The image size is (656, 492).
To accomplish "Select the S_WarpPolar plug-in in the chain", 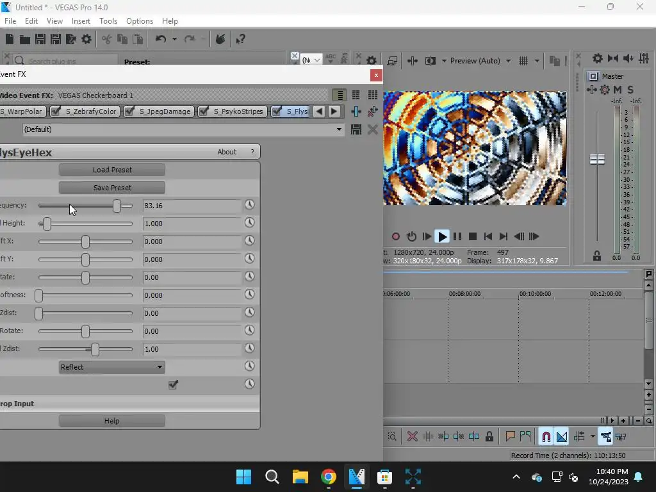I will pos(21,111).
